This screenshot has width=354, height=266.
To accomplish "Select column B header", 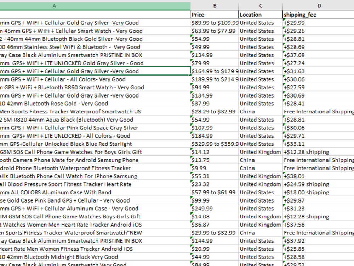I will 215,6.
